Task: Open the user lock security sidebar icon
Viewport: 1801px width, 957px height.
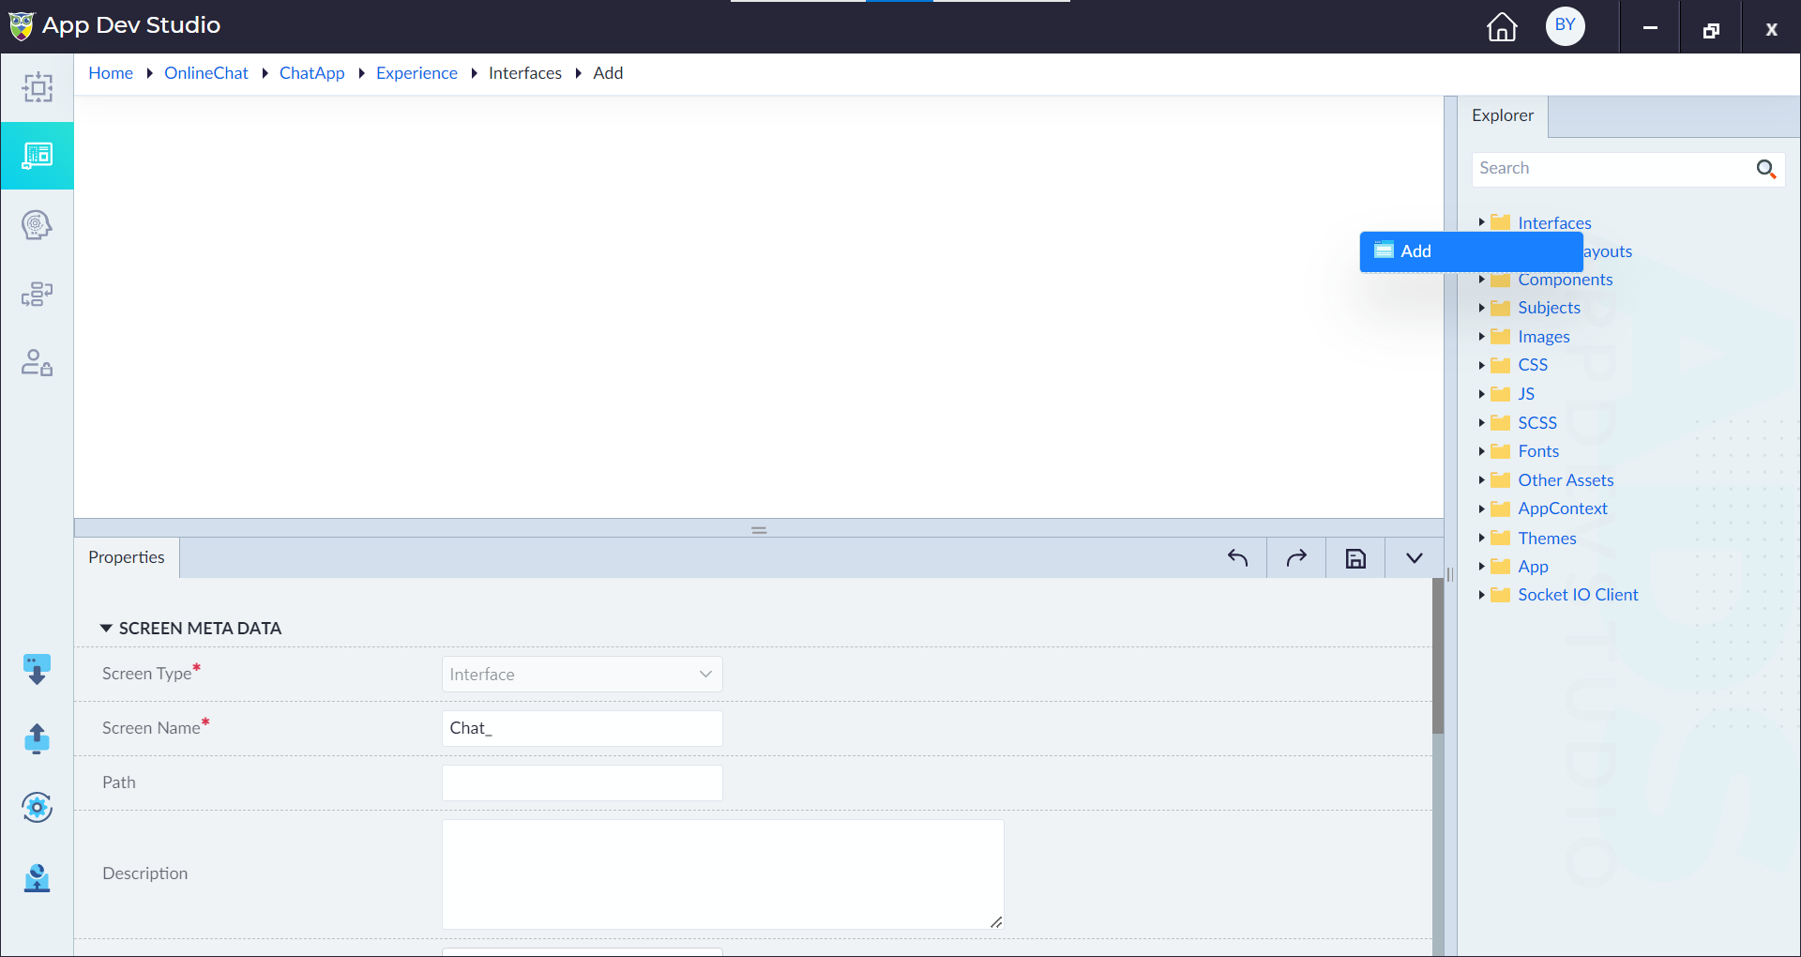Action: pos(38,362)
